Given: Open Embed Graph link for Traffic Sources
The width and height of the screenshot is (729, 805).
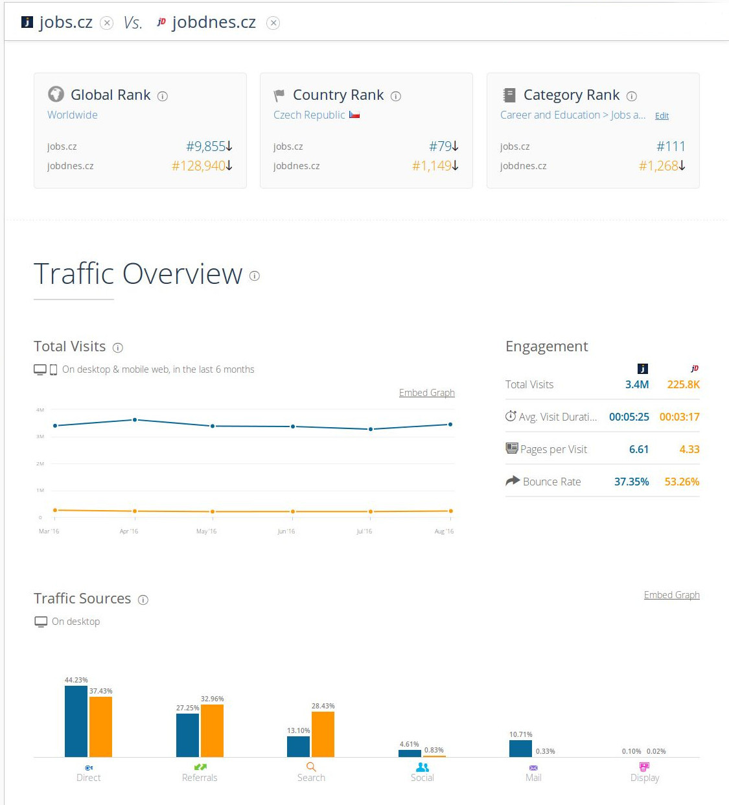Looking at the screenshot, I should [x=671, y=595].
